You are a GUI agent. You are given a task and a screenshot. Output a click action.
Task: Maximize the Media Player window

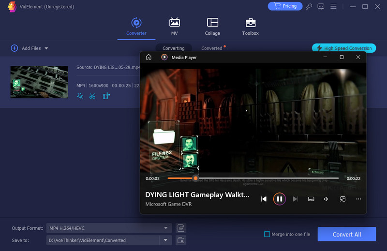(x=342, y=57)
